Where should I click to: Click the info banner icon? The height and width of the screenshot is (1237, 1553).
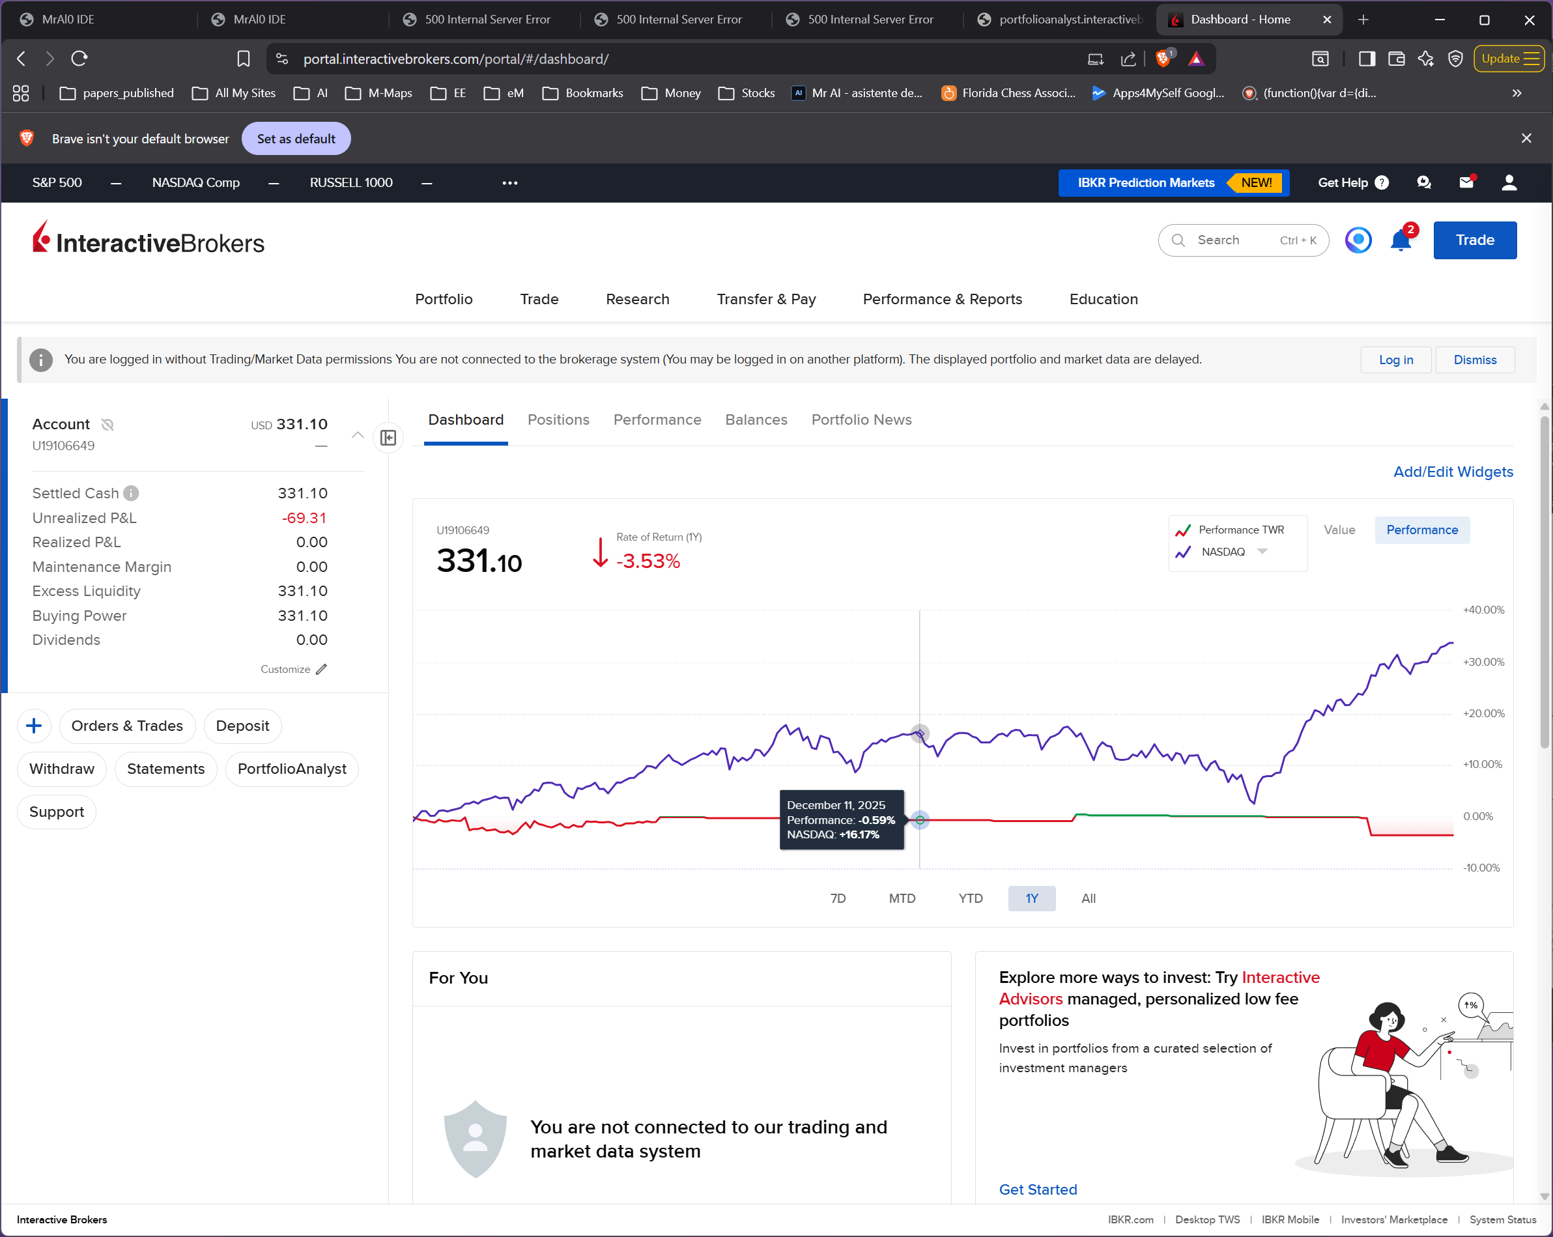click(x=41, y=360)
